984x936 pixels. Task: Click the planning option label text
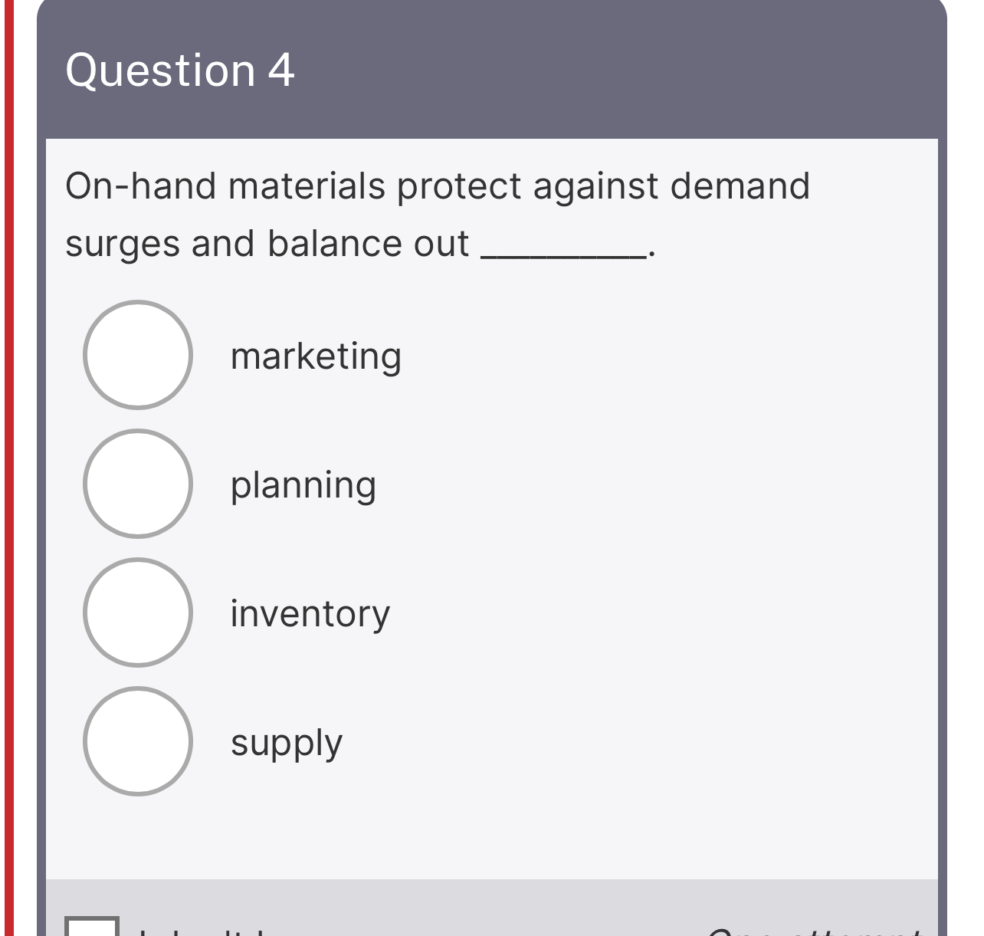(x=303, y=484)
